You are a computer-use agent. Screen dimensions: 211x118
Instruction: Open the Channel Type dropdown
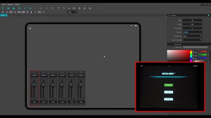click(x=192, y=36)
